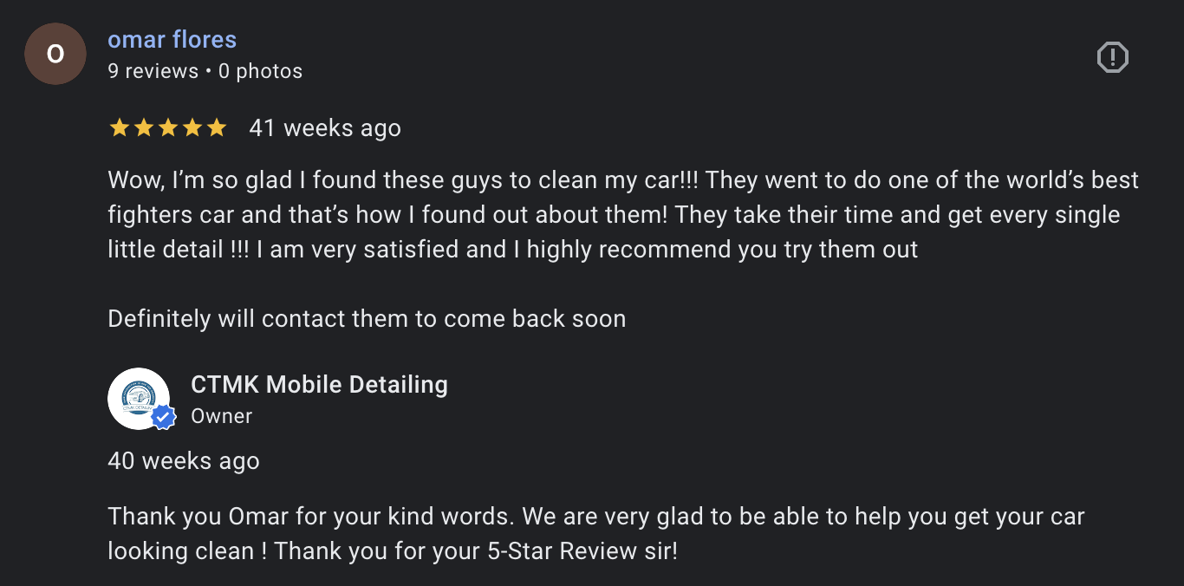
Task: Click the owner reply starting "Thank you Omar"
Action: pos(595,518)
